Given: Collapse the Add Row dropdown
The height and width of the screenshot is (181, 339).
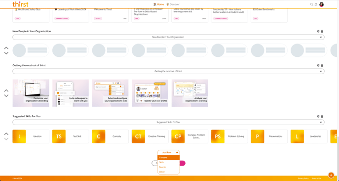Looking at the screenshot, I should [x=169, y=152].
